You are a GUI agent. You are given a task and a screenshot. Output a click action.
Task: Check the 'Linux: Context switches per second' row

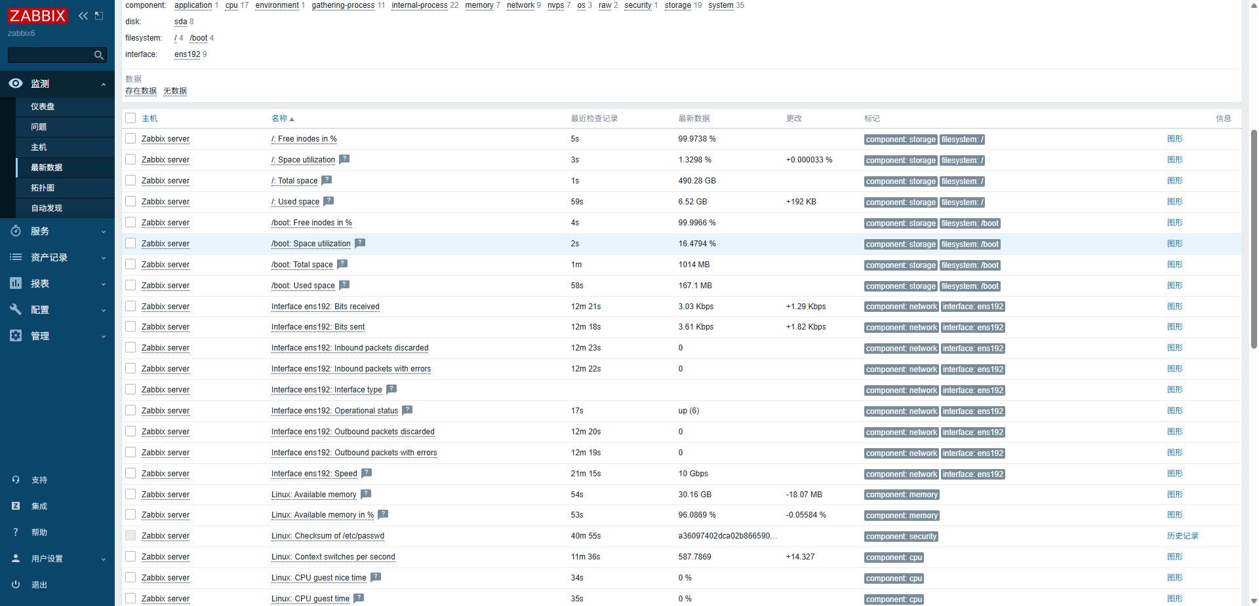coord(130,556)
